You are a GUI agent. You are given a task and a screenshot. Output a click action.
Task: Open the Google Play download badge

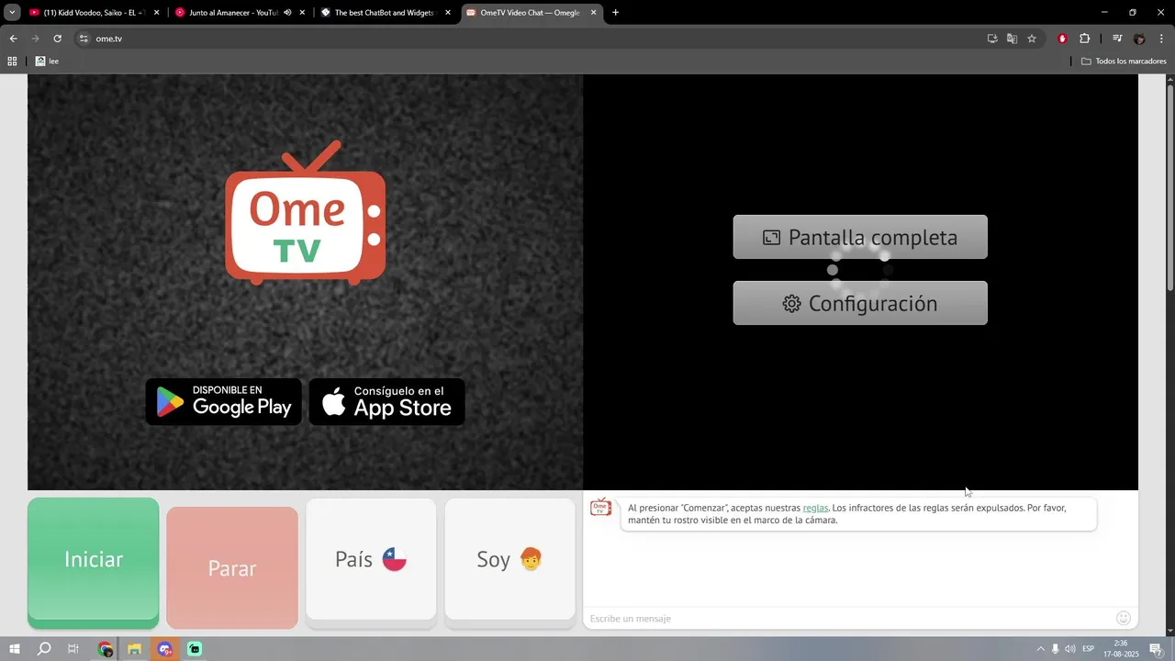click(224, 402)
